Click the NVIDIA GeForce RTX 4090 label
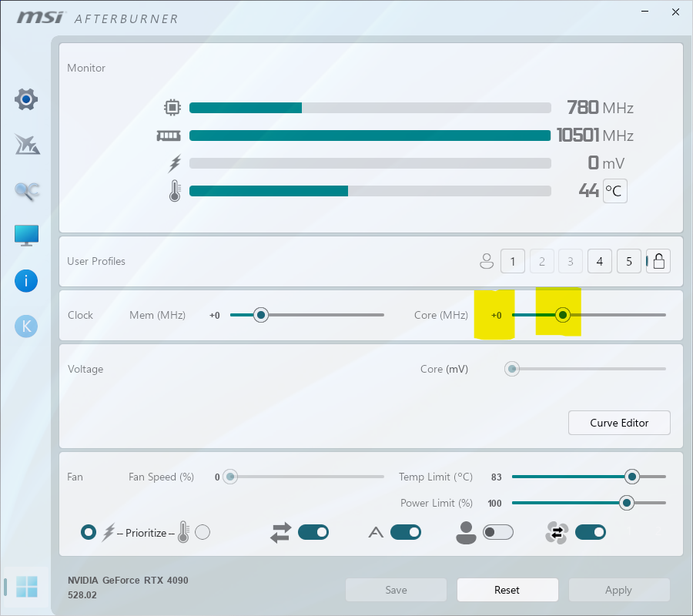Screen dimensions: 693x616 point(128,581)
